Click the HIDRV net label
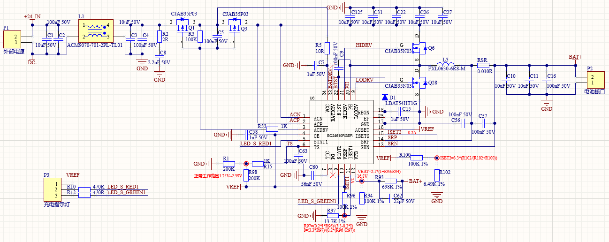 pyautogui.click(x=364, y=45)
